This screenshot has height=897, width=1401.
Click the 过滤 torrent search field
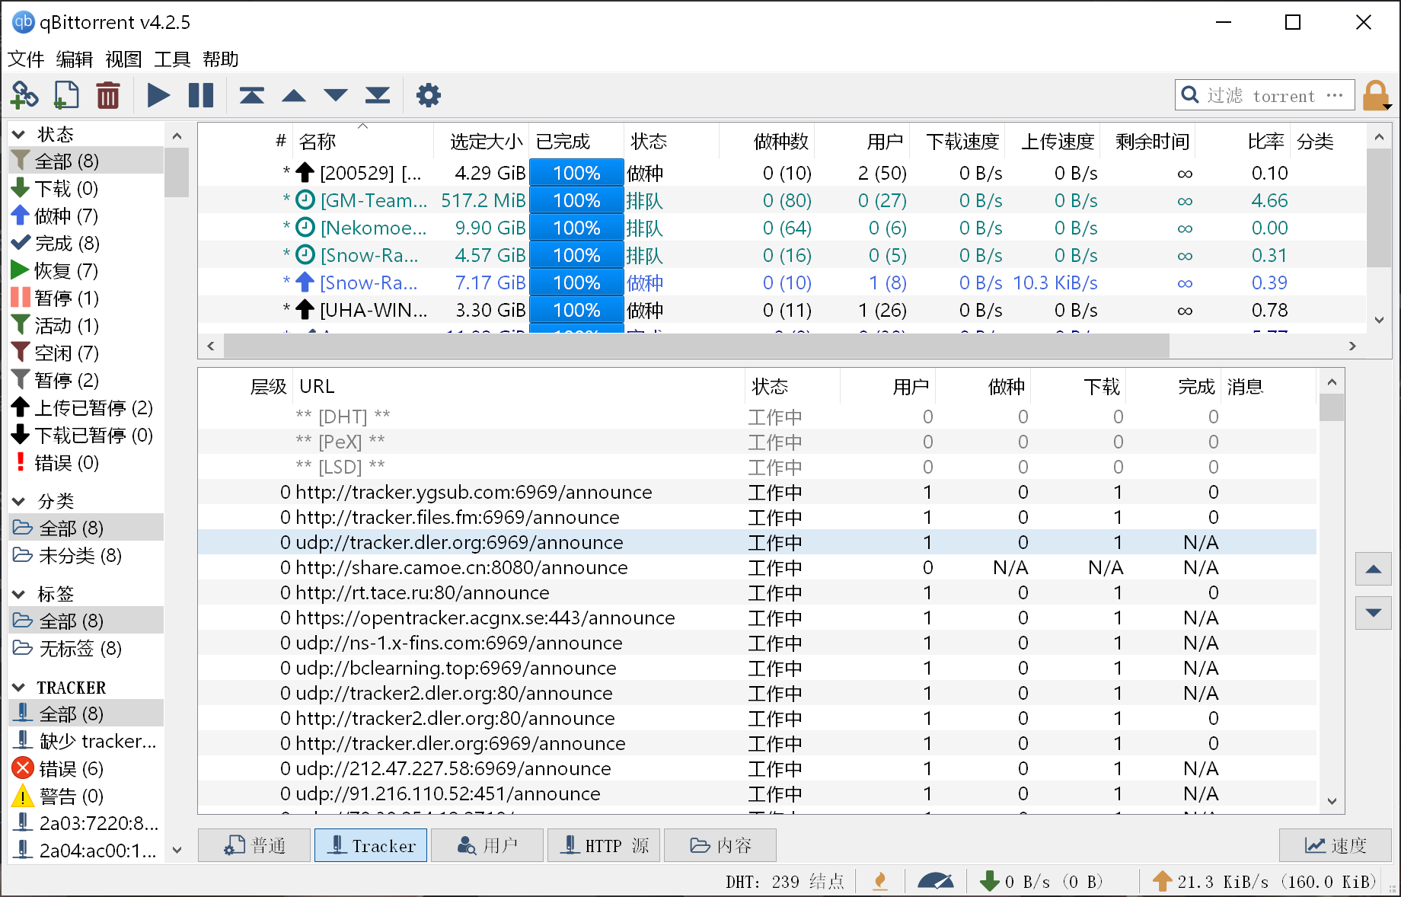(1265, 95)
